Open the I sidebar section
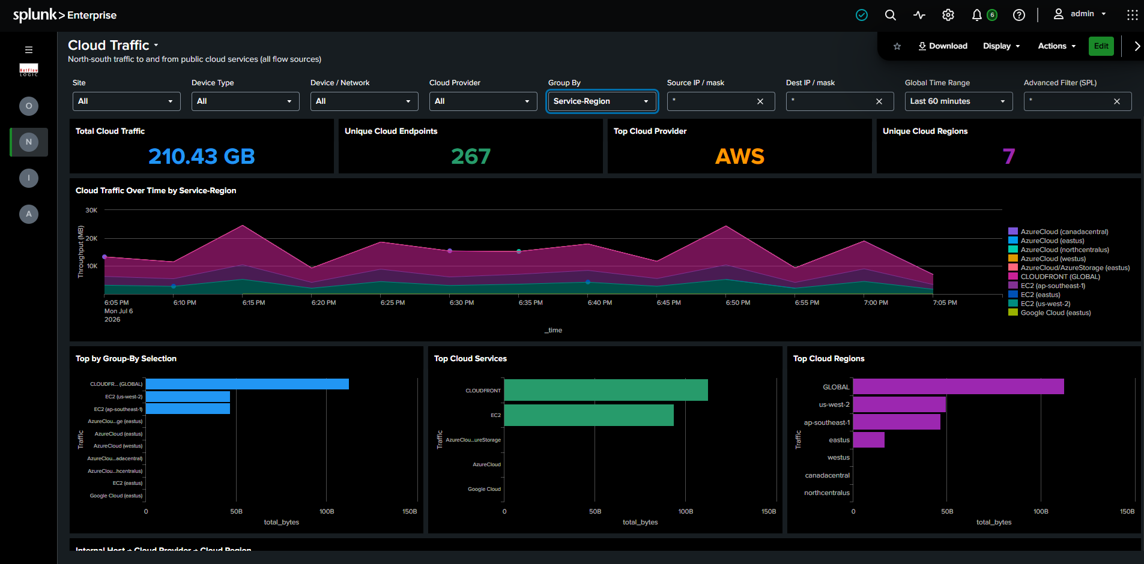Viewport: 1144px width, 564px height. pyautogui.click(x=29, y=178)
